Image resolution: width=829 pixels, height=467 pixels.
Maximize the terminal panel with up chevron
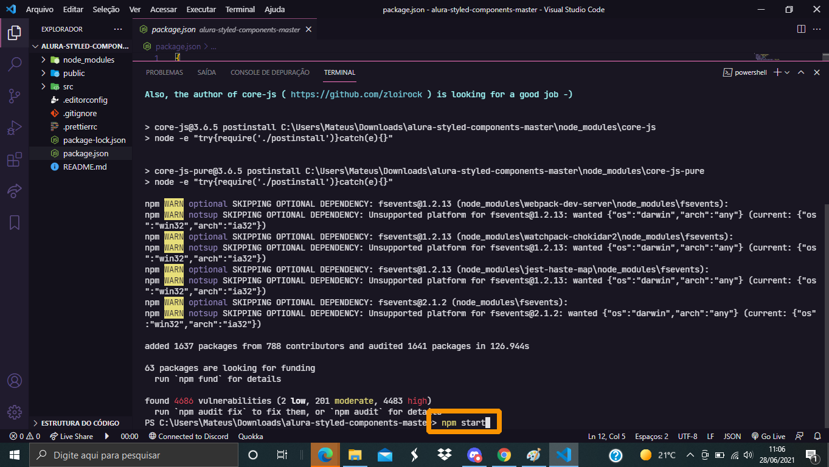pos(801,72)
